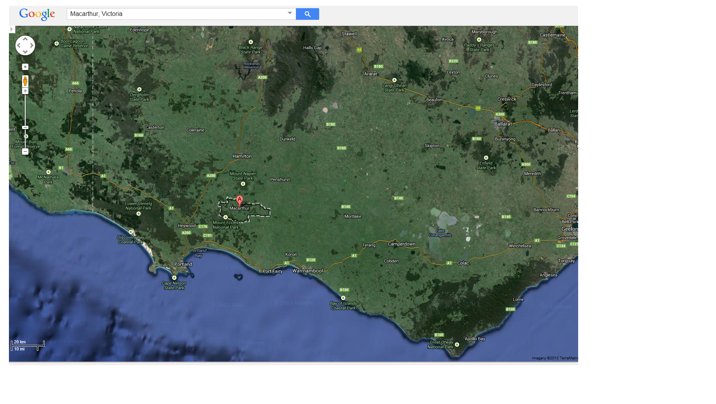Click the Ballarat city label

(503, 124)
